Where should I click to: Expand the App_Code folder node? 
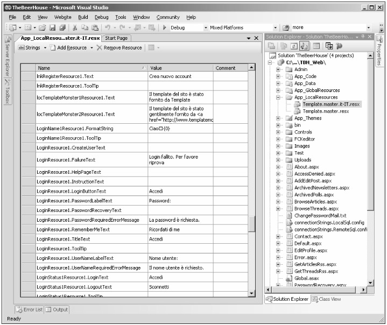click(x=278, y=76)
